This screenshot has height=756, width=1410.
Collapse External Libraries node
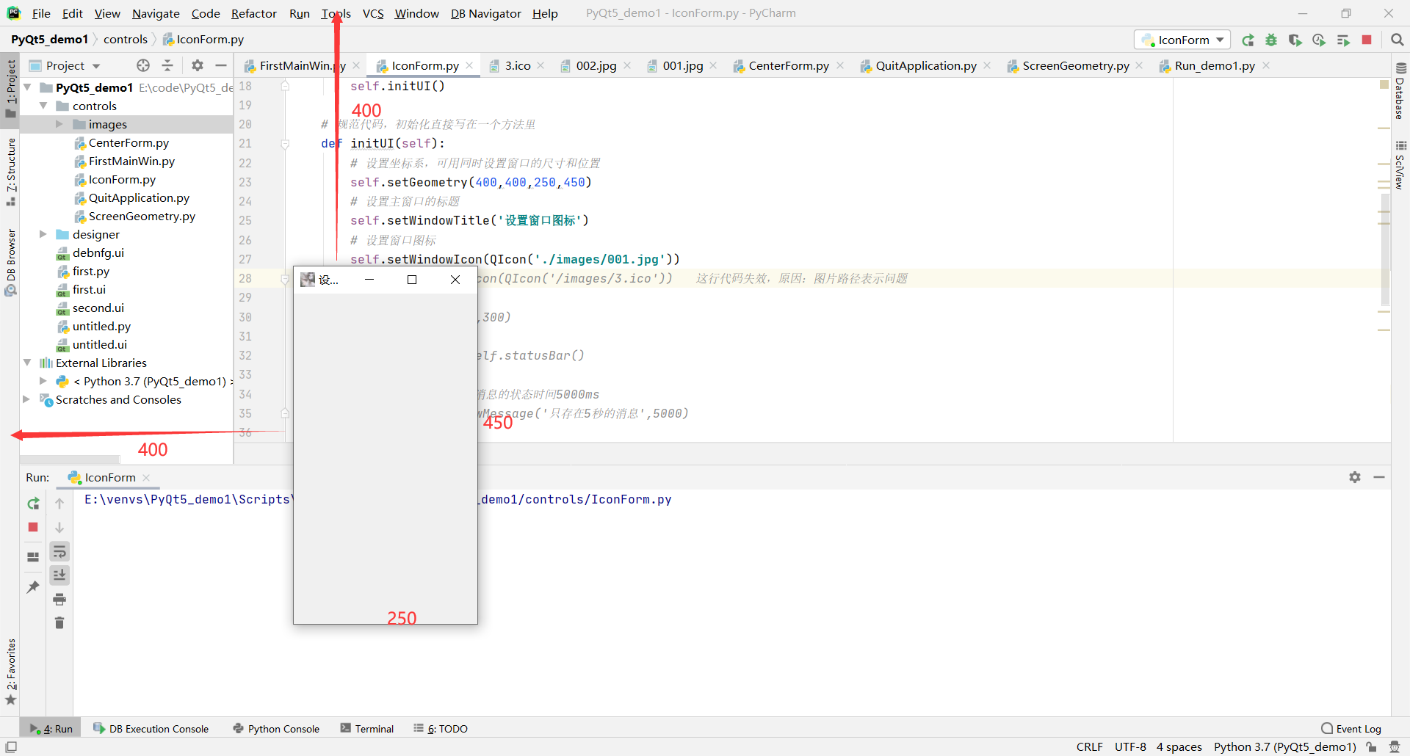click(x=27, y=363)
